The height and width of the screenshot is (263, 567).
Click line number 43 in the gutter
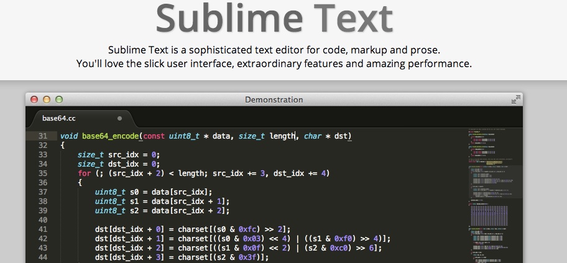[x=43, y=248]
